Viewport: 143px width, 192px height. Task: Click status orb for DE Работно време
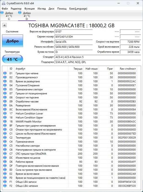click(5, 162)
